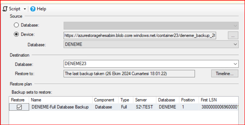This screenshot has width=245, height=125.
Task: Select the DENEME-Full Database Backup row name
Action: pyautogui.click(x=60, y=107)
